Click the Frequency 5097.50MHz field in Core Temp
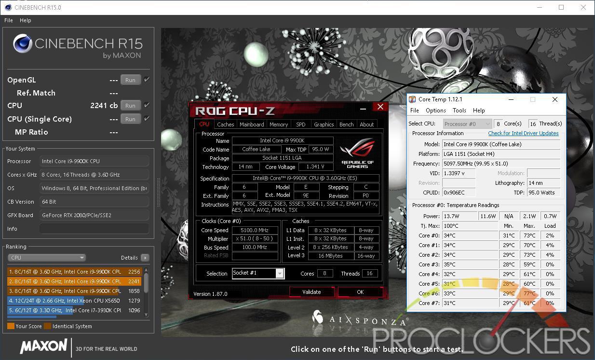595x360 pixels. pyautogui.click(x=501, y=164)
